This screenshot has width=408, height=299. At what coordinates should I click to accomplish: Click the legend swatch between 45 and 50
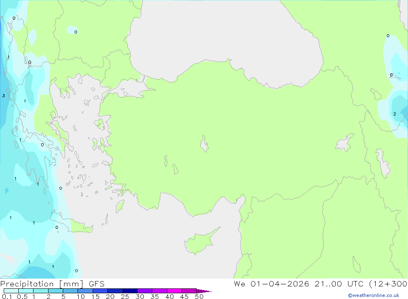click(189, 291)
